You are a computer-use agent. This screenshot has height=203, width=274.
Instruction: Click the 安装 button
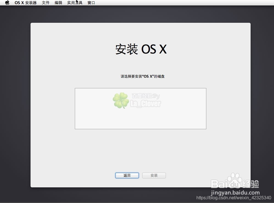(x=154, y=175)
